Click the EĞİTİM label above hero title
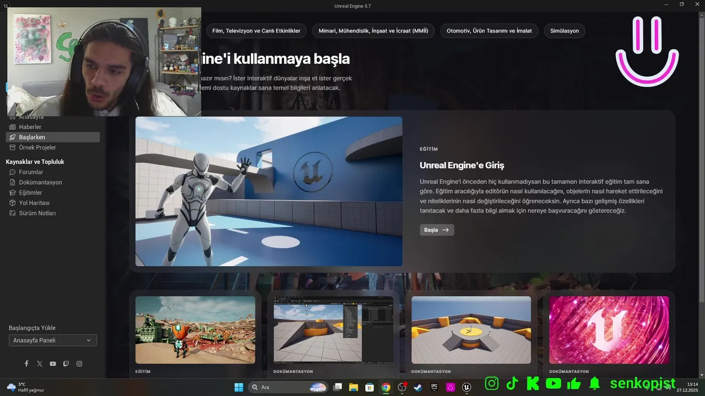Screen dimensions: 705x396 click(429, 149)
